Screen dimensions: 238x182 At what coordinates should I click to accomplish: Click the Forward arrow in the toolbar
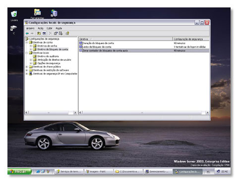(32, 34)
